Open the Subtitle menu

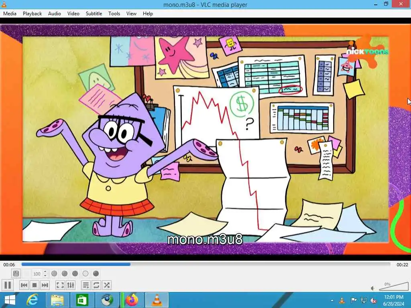(x=94, y=14)
